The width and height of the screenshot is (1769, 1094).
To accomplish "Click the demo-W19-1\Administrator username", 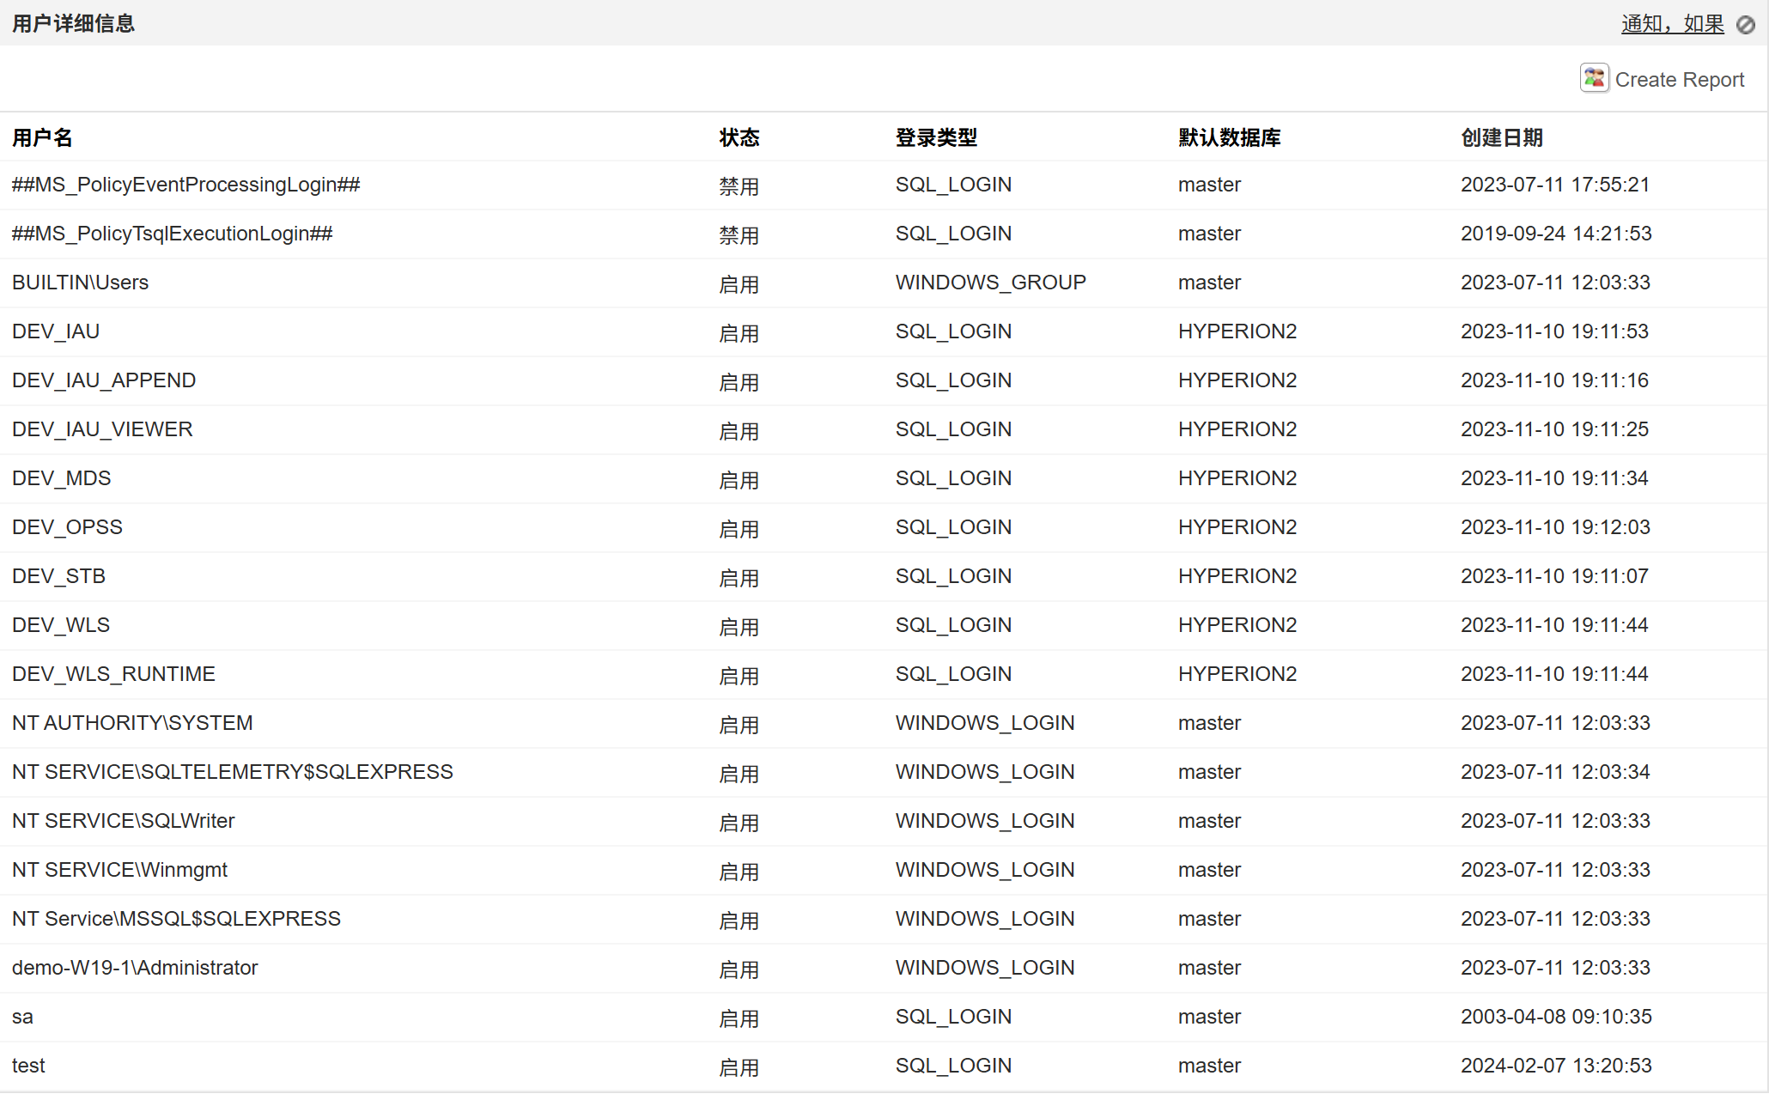I will (135, 968).
